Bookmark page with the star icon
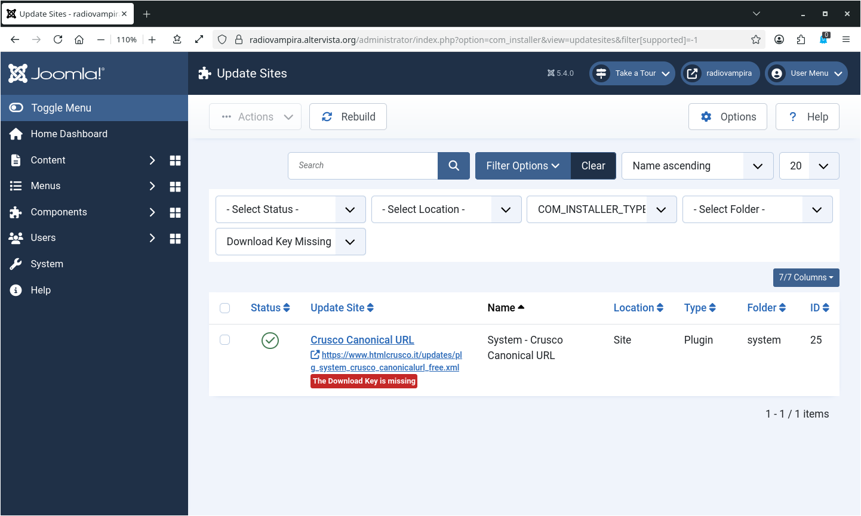 point(756,40)
